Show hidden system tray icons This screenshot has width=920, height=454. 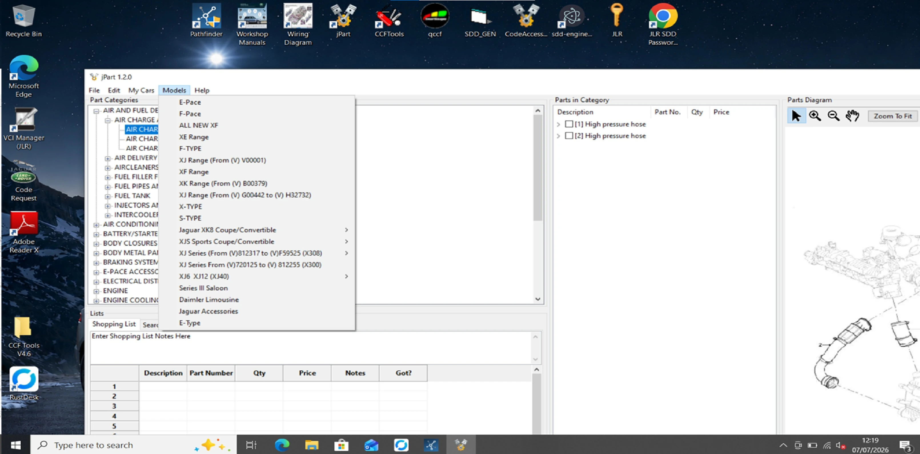783,445
